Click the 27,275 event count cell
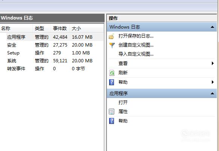This screenshot has width=219, height=151. point(60,45)
